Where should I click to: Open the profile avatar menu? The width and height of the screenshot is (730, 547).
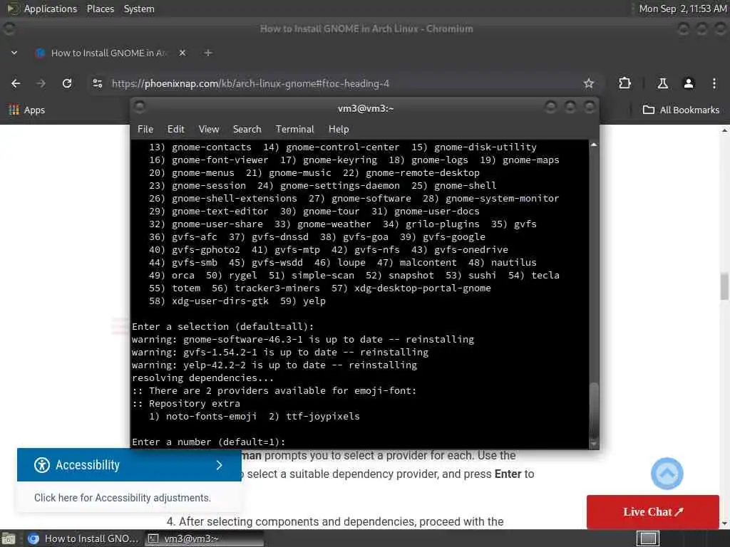[688, 83]
